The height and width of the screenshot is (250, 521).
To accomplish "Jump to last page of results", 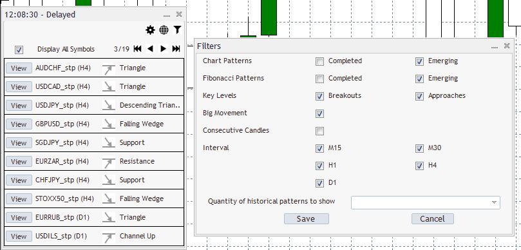I will [176, 49].
